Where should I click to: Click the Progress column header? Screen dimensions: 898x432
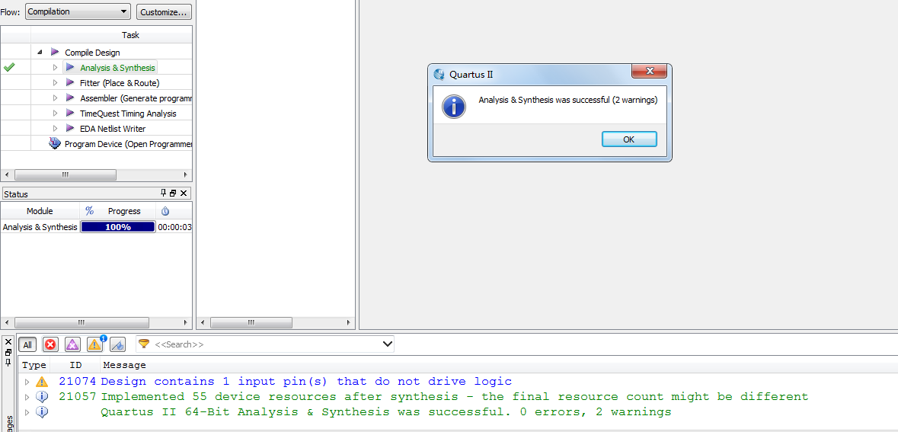click(x=124, y=211)
